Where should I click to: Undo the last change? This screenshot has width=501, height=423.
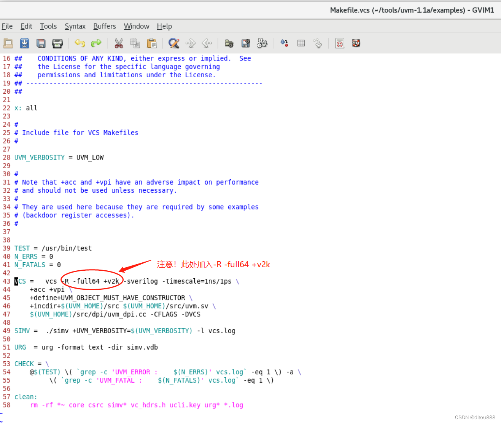(80, 43)
